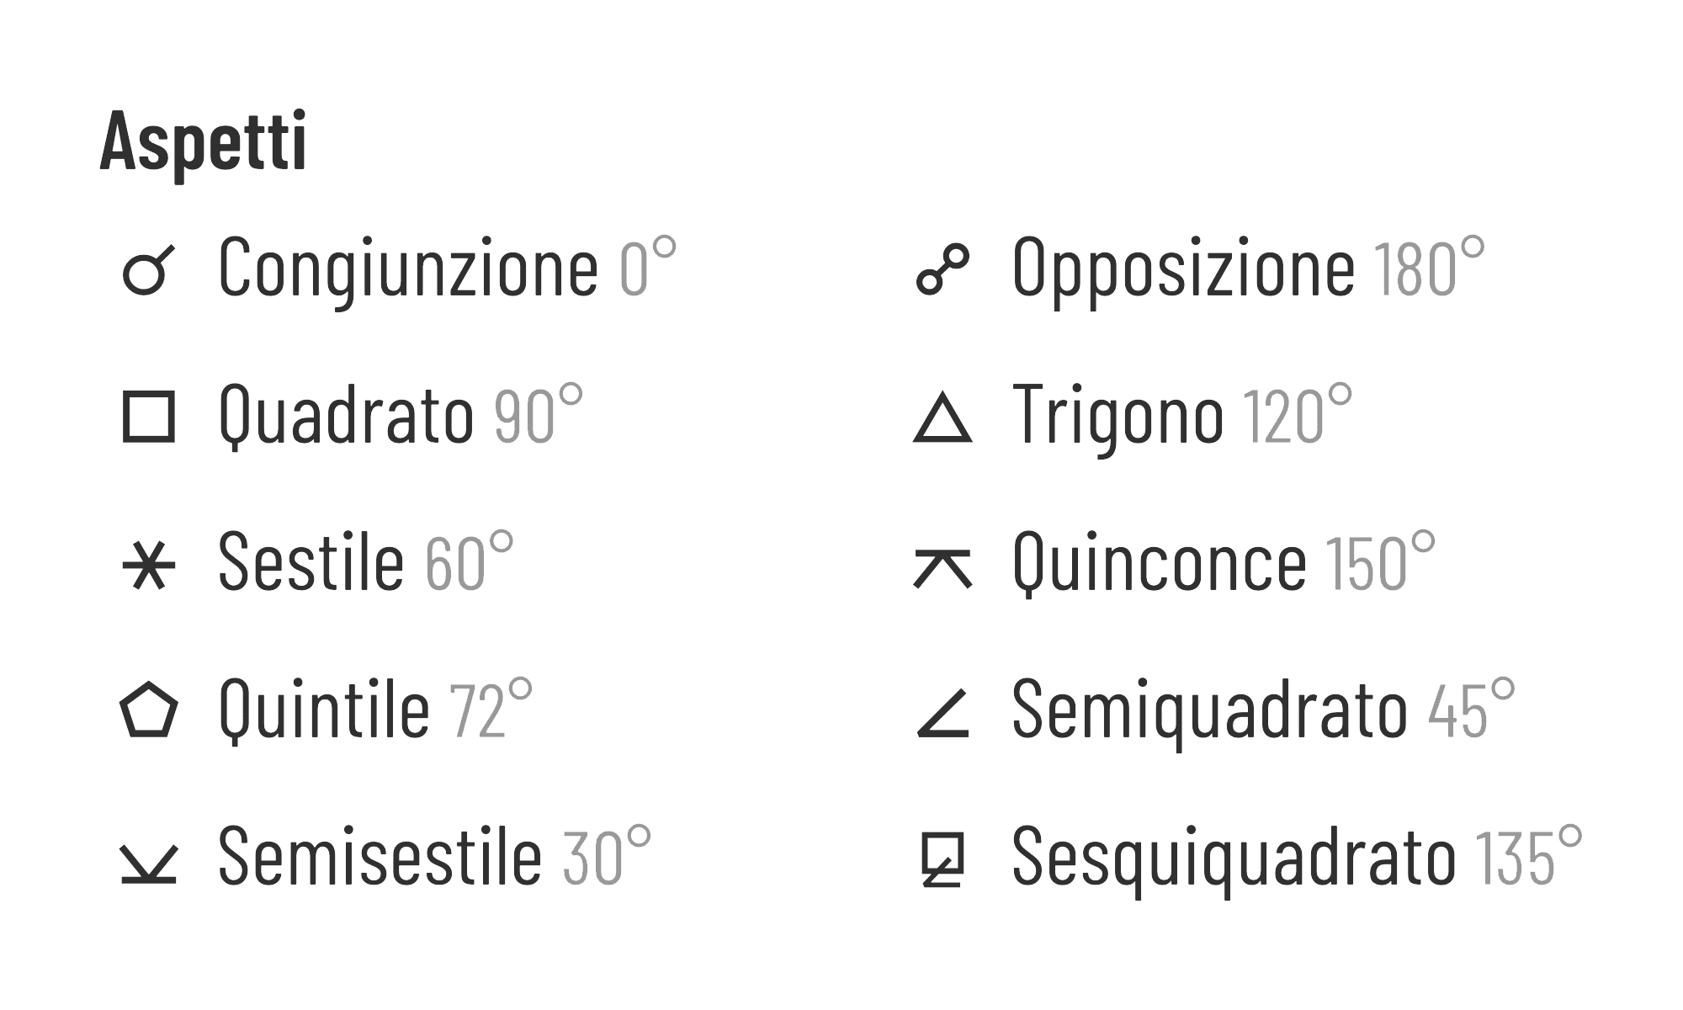
Task: Select the Semisestile symbol icon
Action: point(149,864)
